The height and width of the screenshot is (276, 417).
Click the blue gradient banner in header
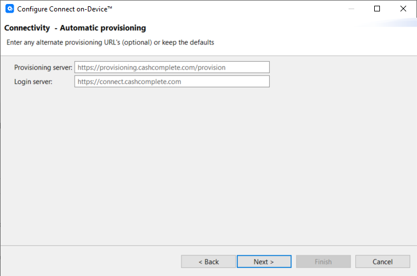click(x=394, y=24)
